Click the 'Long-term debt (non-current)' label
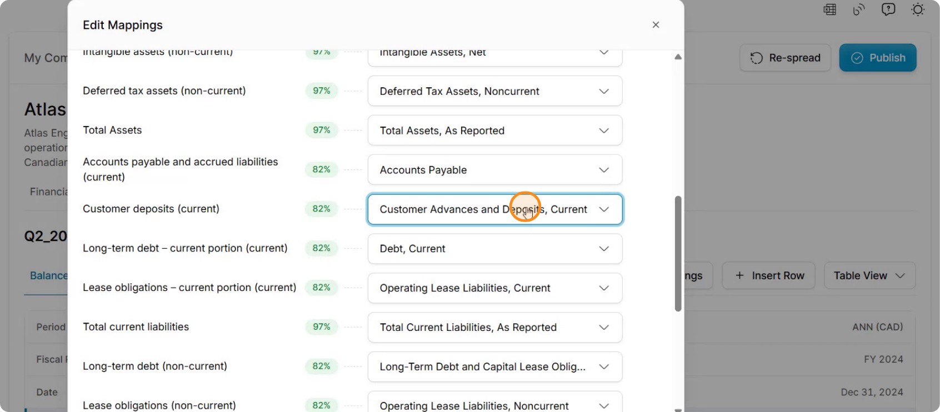Image resolution: width=940 pixels, height=412 pixels. point(155,366)
